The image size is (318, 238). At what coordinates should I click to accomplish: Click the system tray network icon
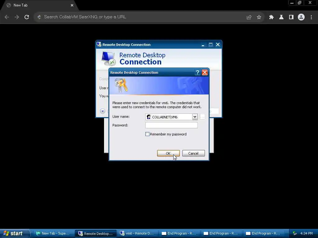click(295, 233)
